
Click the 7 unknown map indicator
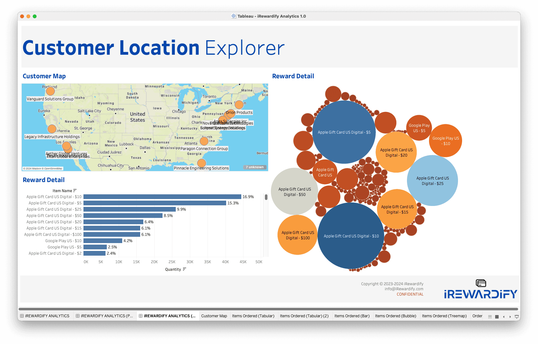tap(255, 167)
